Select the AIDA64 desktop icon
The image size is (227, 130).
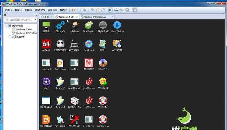tap(46, 45)
